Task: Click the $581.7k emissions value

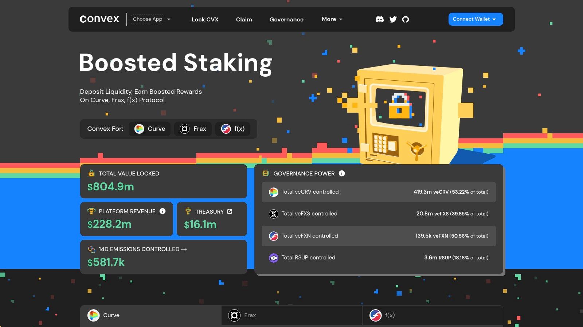Action: (106, 262)
